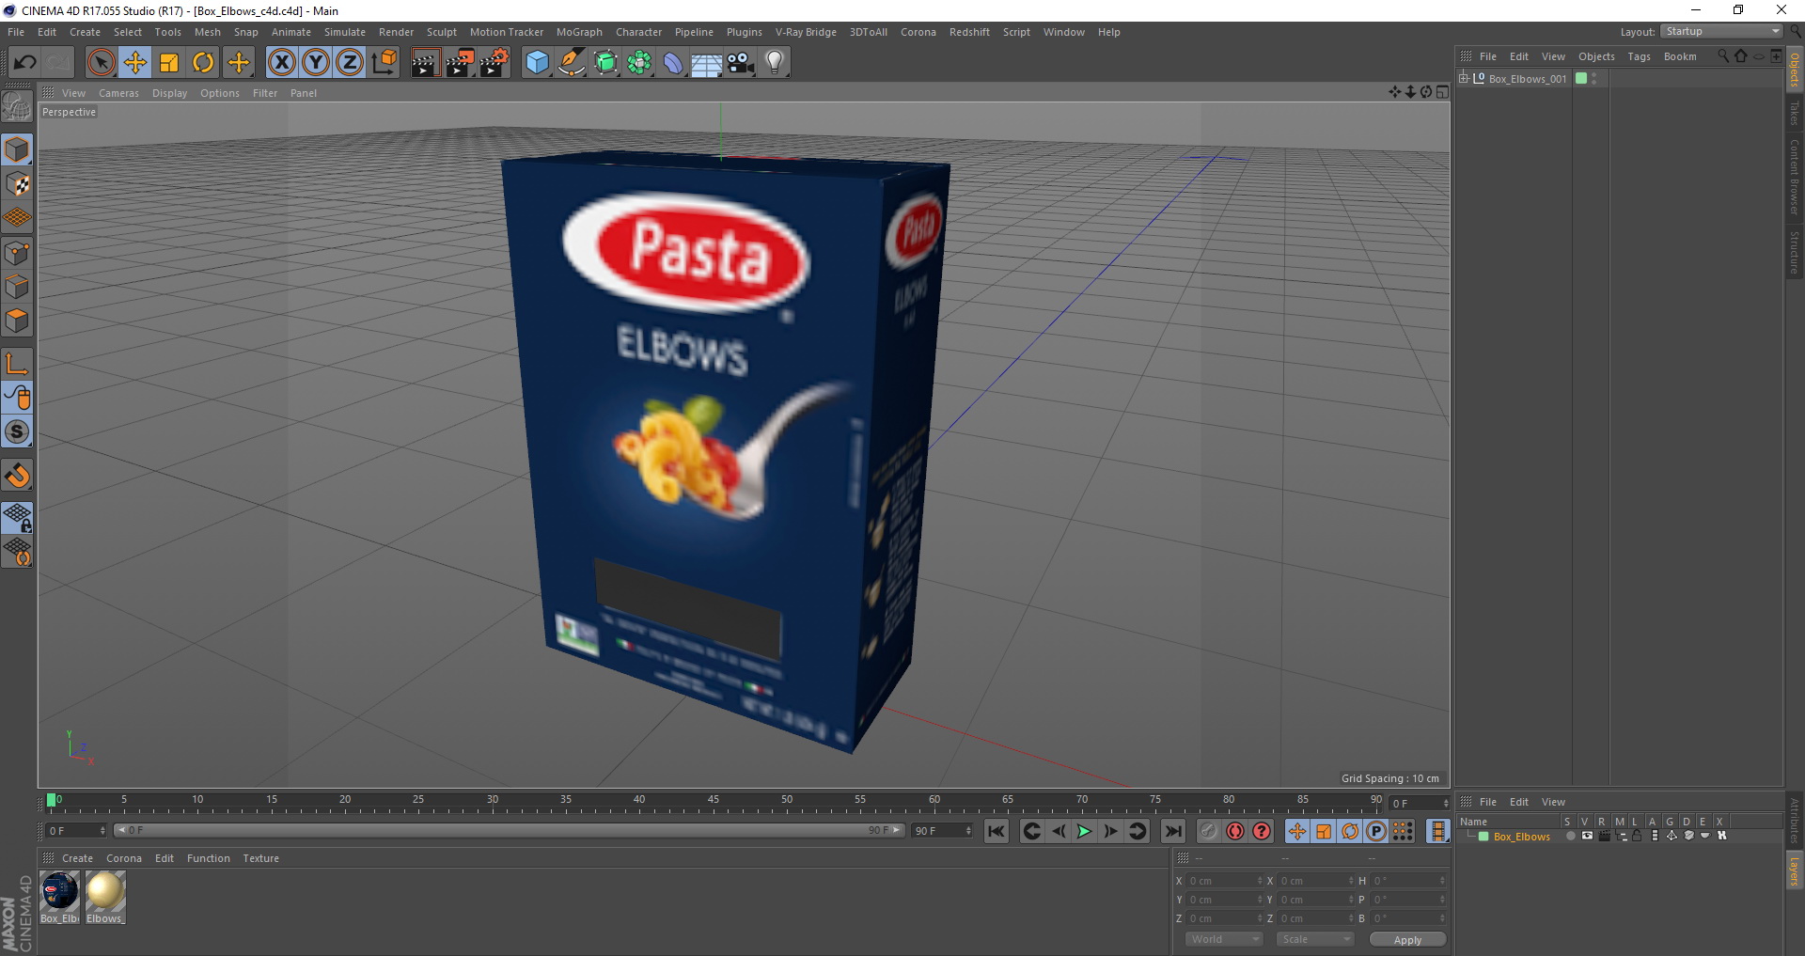Open the Scale mode dropdown
The height and width of the screenshot is (956, 1805).
(1314, 939)
